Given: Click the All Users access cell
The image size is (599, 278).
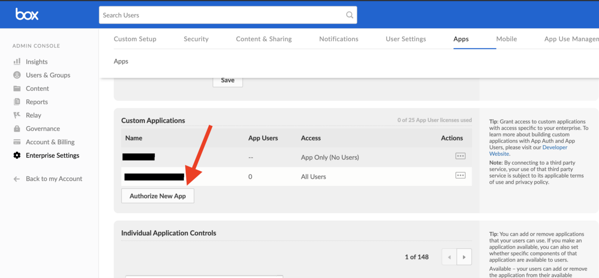Looking at the screenshot, I should click(314, 176).
